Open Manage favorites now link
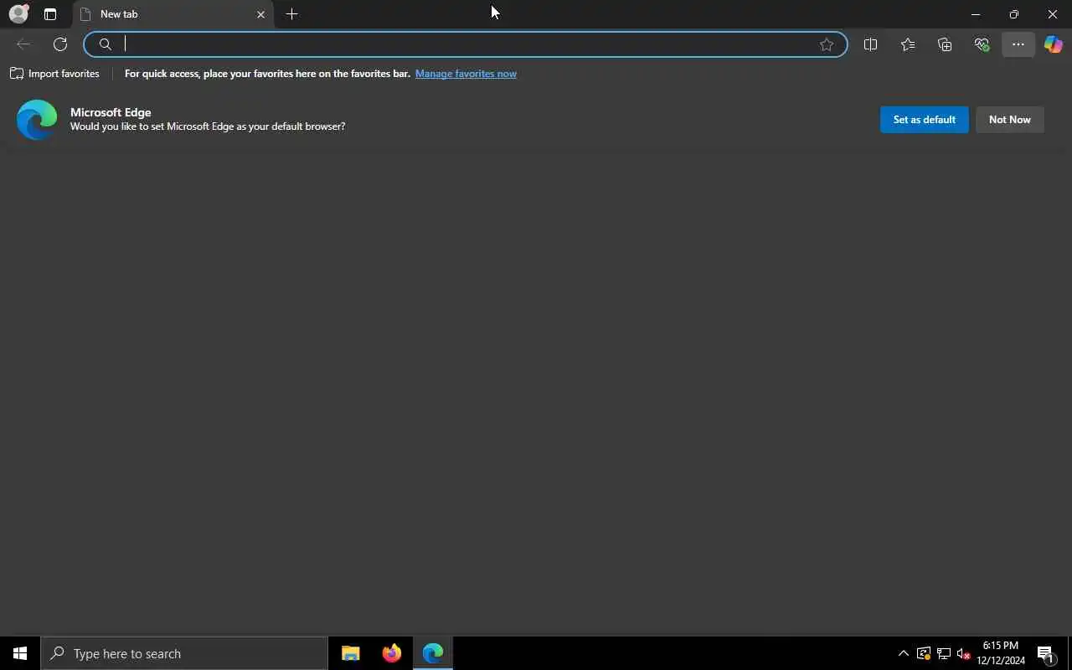1072x670 pixels. (466, 74)
